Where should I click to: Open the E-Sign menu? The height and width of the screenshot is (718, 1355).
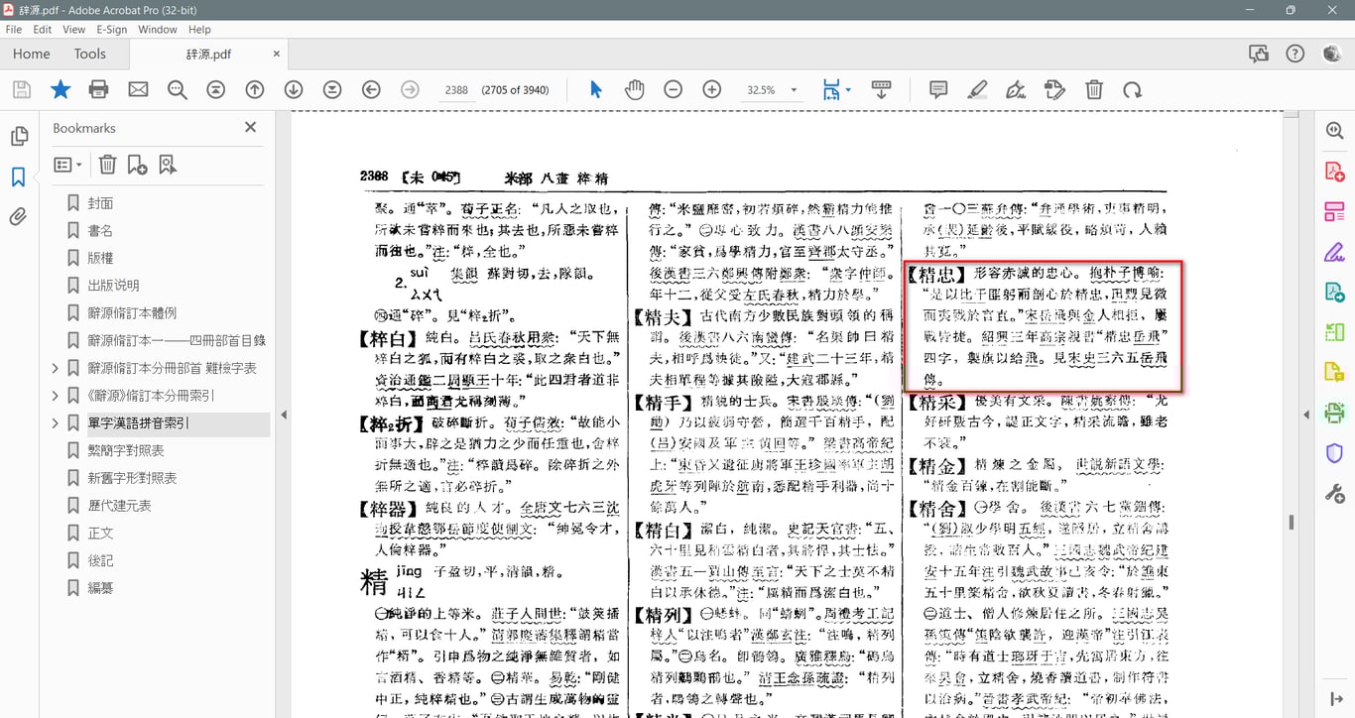click(x=111, y=29)
